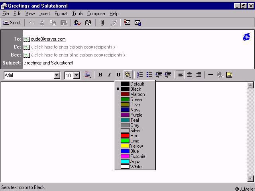Choose Yellow text color

[x=135, y=146]
